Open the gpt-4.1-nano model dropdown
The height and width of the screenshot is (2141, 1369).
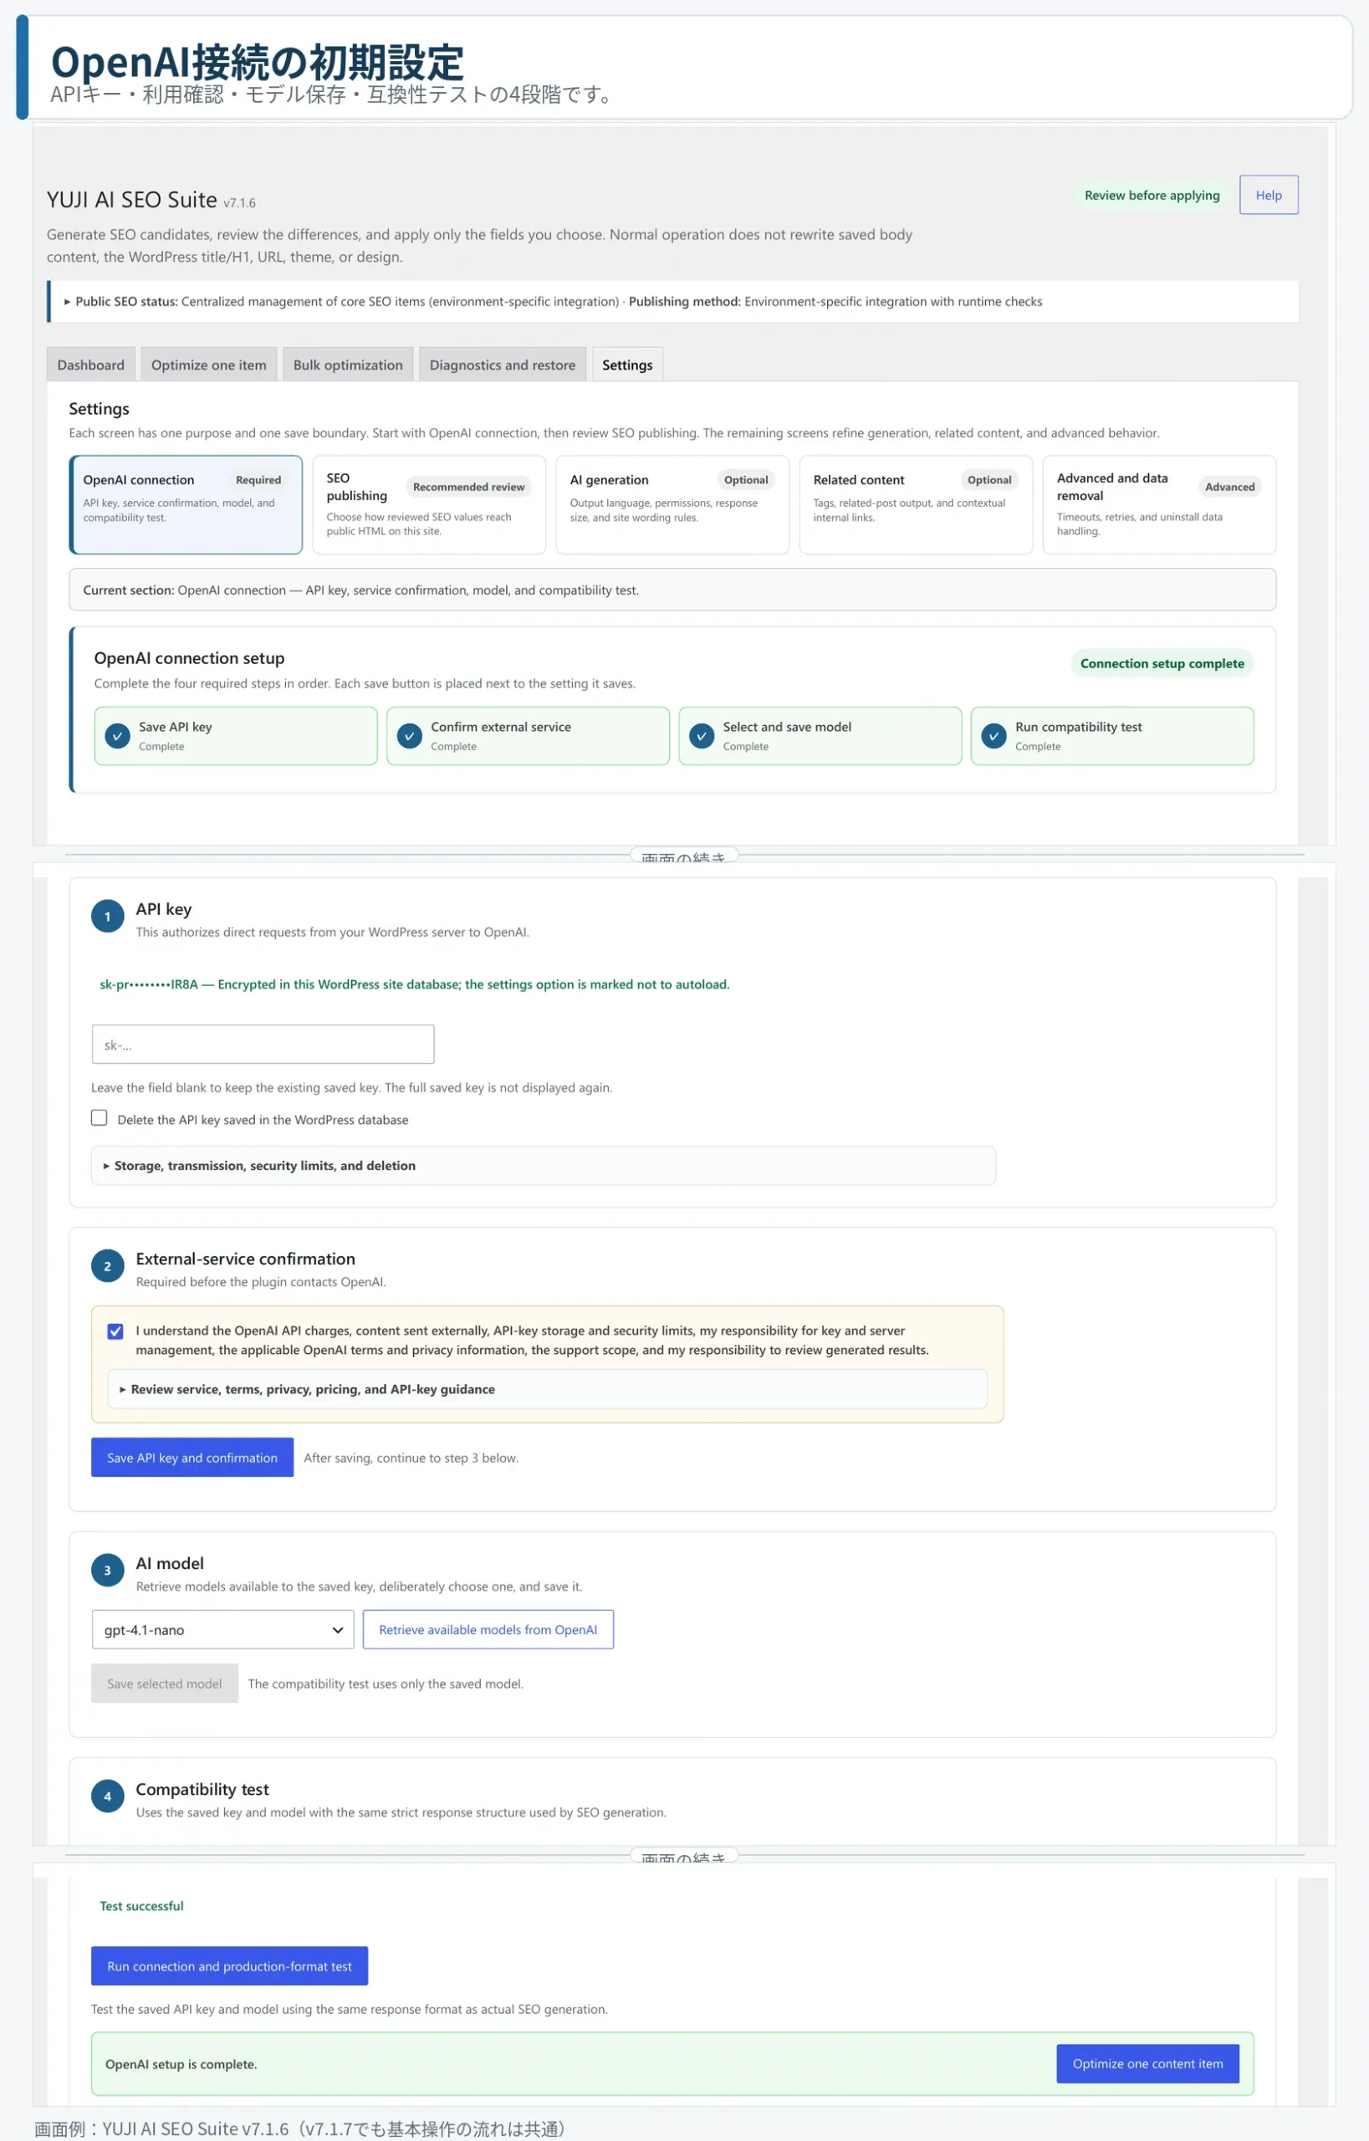223,1631
